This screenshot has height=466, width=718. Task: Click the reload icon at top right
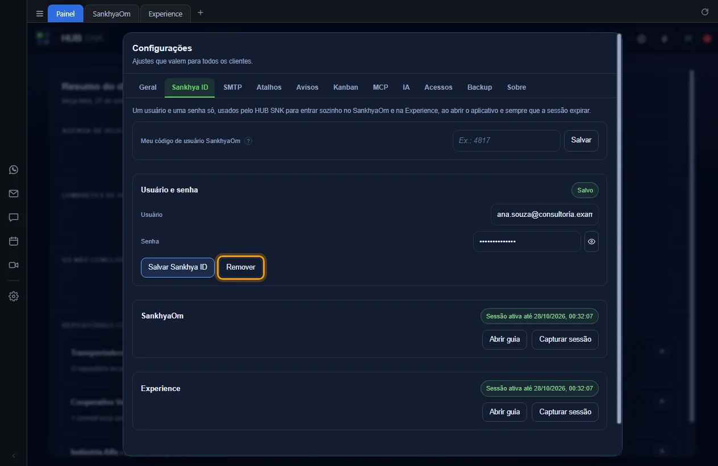pyautogui.click(x=705, y=12)
